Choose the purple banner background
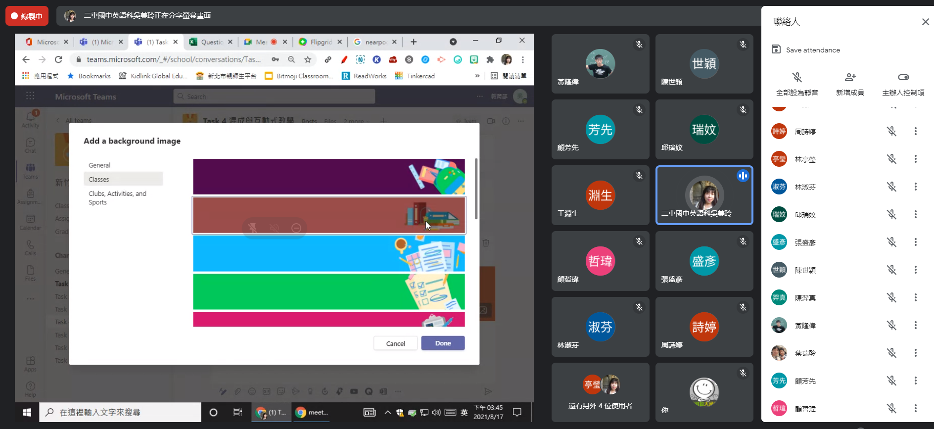The height and width of the screenshot is (429, 934). point(328,177)
